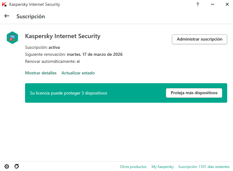
Task: Expand subscription info via Mostrar detalles
Action: point(41,73)
